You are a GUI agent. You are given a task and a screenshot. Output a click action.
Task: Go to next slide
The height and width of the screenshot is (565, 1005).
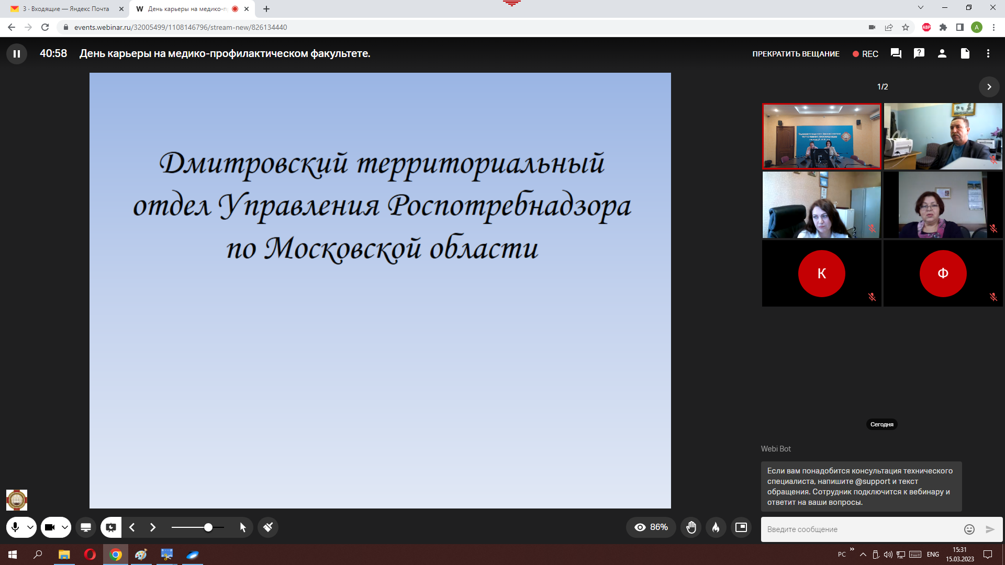pos(153,527)
